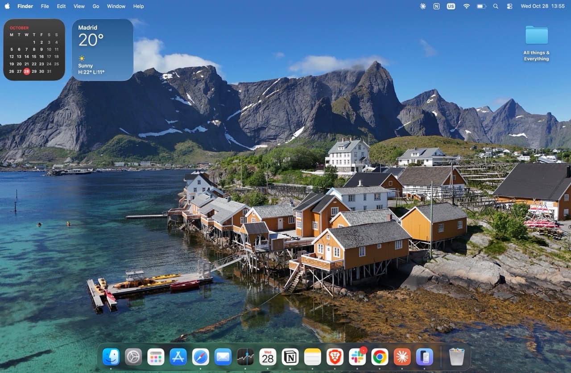Screen dimensions: 571x373
Task: Open Spotlight search from the menu bar
Action: click(x=496, y=6)
